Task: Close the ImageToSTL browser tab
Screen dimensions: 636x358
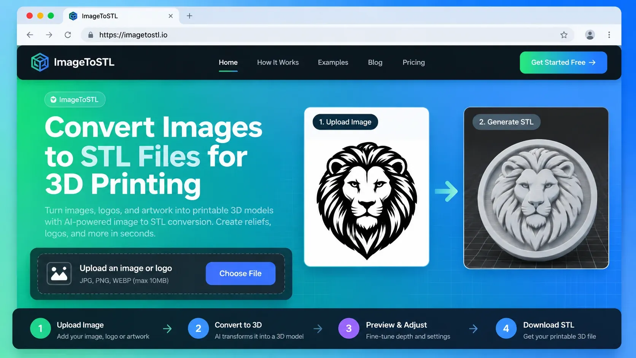Action: (x=170, y=16)
